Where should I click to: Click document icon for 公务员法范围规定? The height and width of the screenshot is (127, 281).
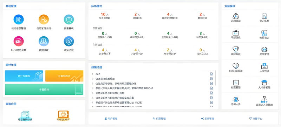211,79
